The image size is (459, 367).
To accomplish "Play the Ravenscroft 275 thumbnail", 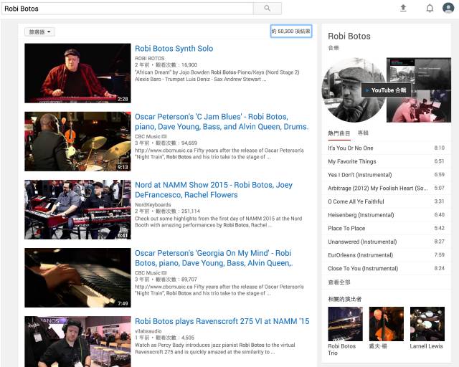I will 77,341.
